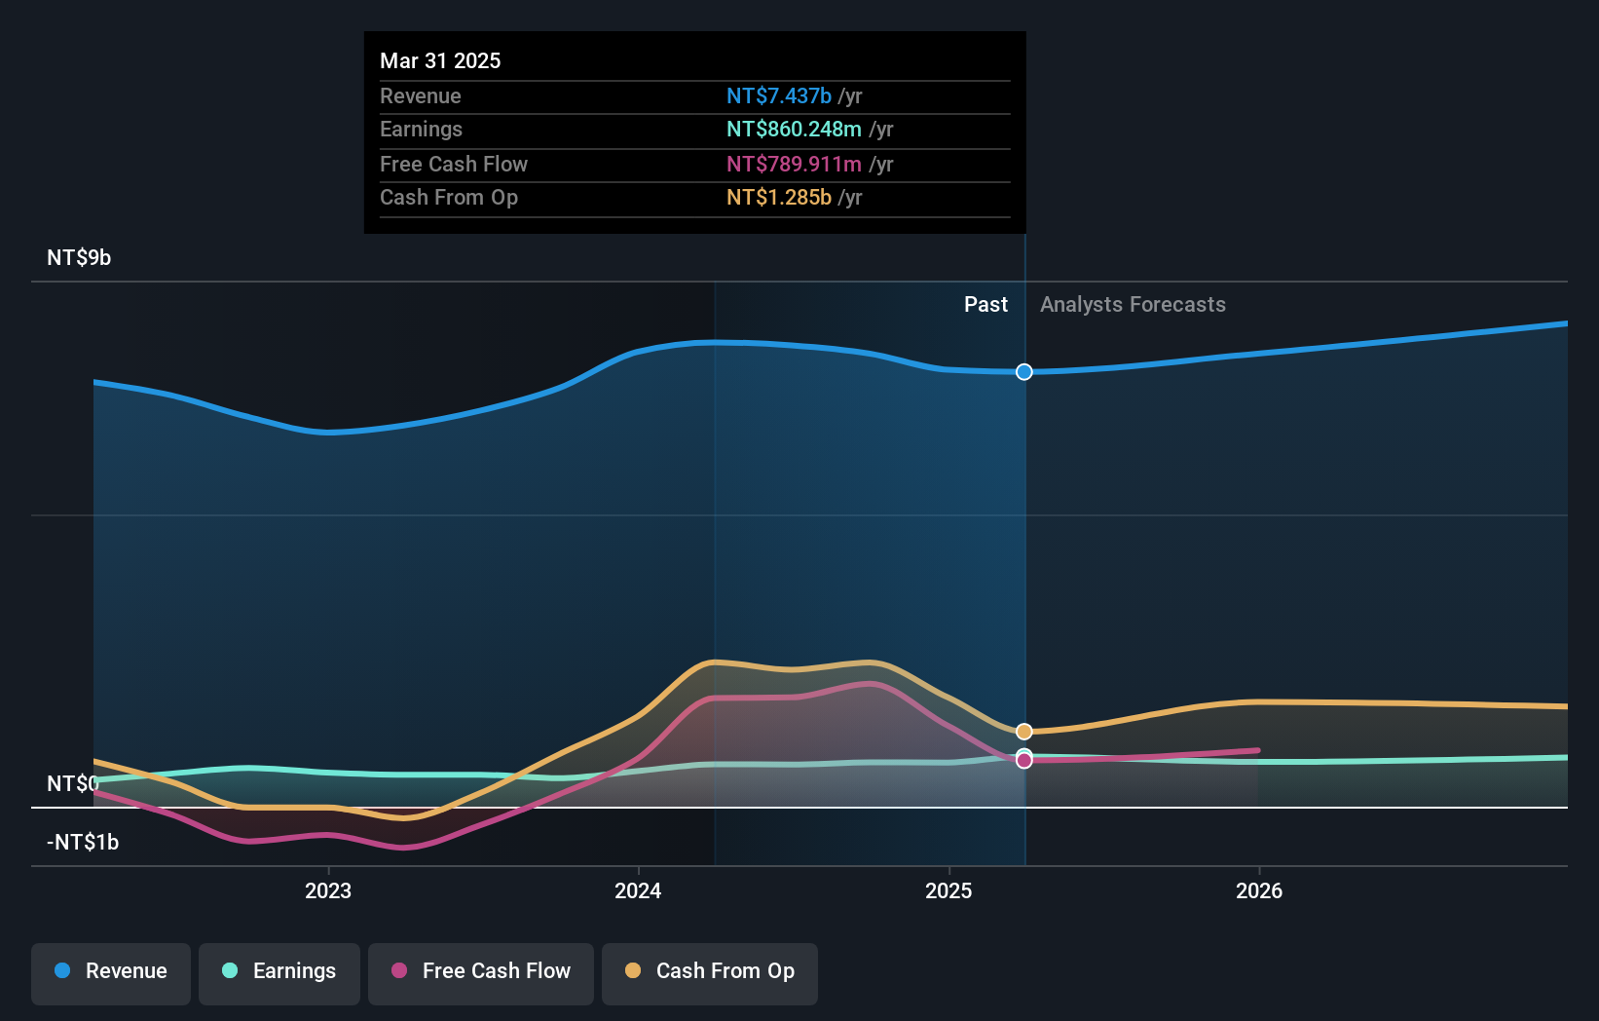Select the Cash From Op marker on the chart
The image size is (1599, 1021).
[1024, 732]
